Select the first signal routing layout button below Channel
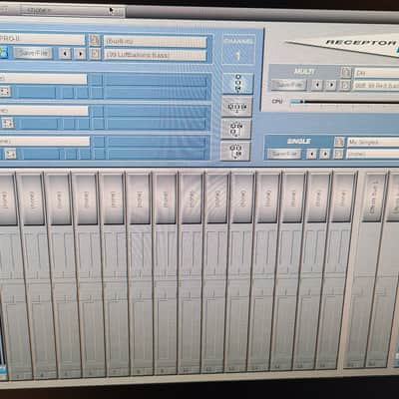The height and width of the screenshot is (399, 399). point(237,83)
